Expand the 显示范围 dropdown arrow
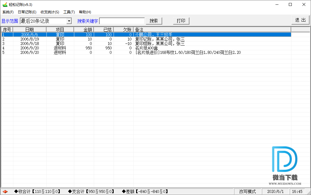 pos(69,21)
